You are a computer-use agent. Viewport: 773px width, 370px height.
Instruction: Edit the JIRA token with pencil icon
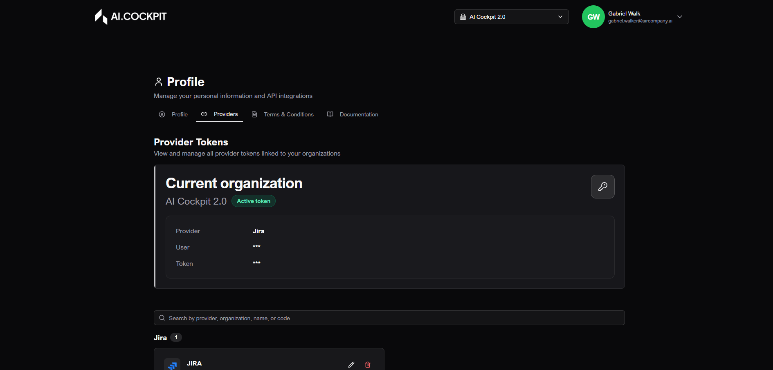[x=351, y=365]
